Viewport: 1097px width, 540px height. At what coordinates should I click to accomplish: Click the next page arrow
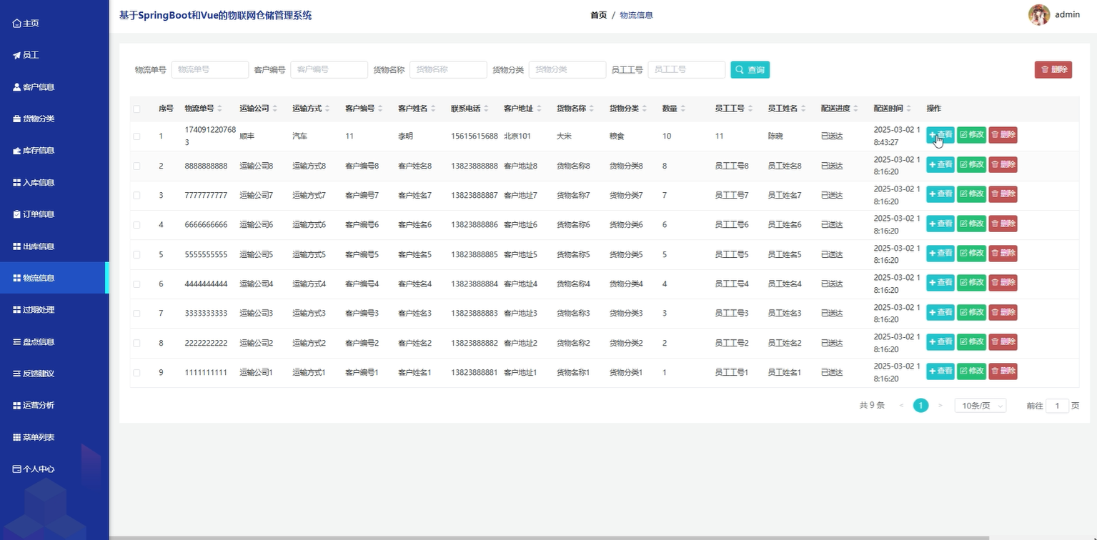pyautogui.click(x=940, y=406)
